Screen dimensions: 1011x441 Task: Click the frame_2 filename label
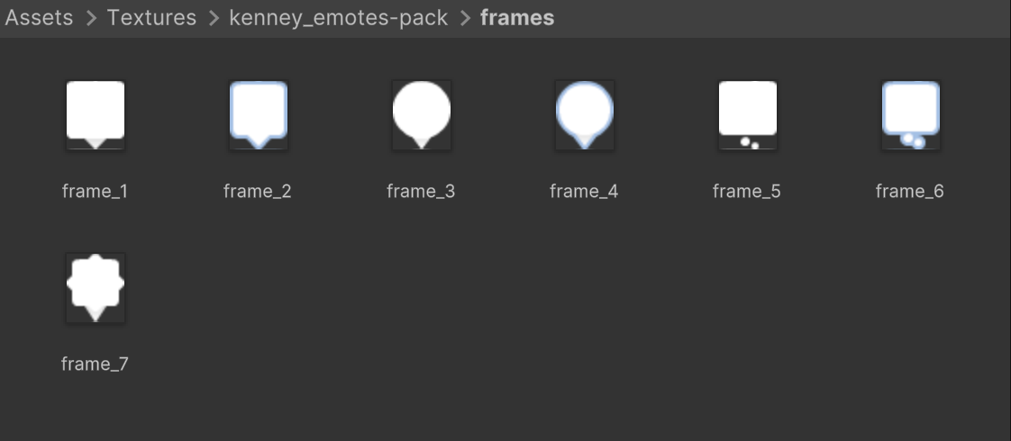[258, 192]
